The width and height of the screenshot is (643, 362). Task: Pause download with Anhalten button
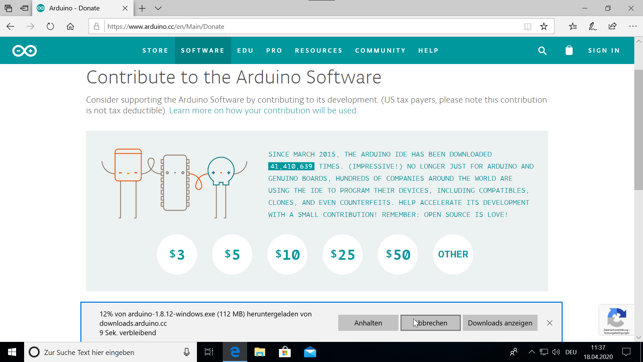coord(368,323)
